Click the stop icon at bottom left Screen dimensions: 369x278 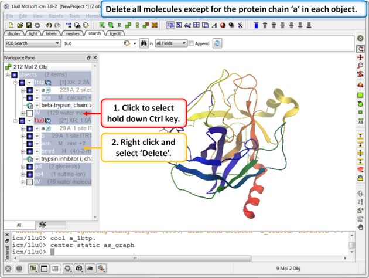pyautogui.click(x=8, y=269)
